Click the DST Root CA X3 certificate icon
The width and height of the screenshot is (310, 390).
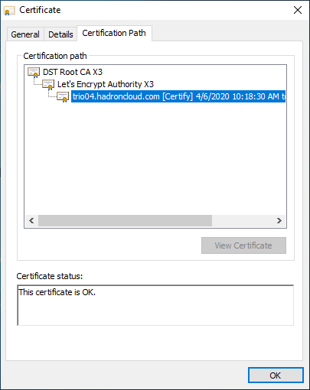(x=34, y=73)
